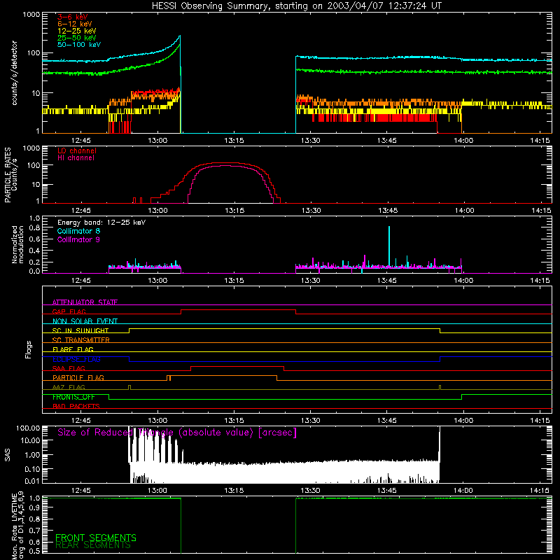Click the 13:30 tick label under modulation plot
Screen dimensions: 560x560
pyautogui.click(x=310, y=281)
